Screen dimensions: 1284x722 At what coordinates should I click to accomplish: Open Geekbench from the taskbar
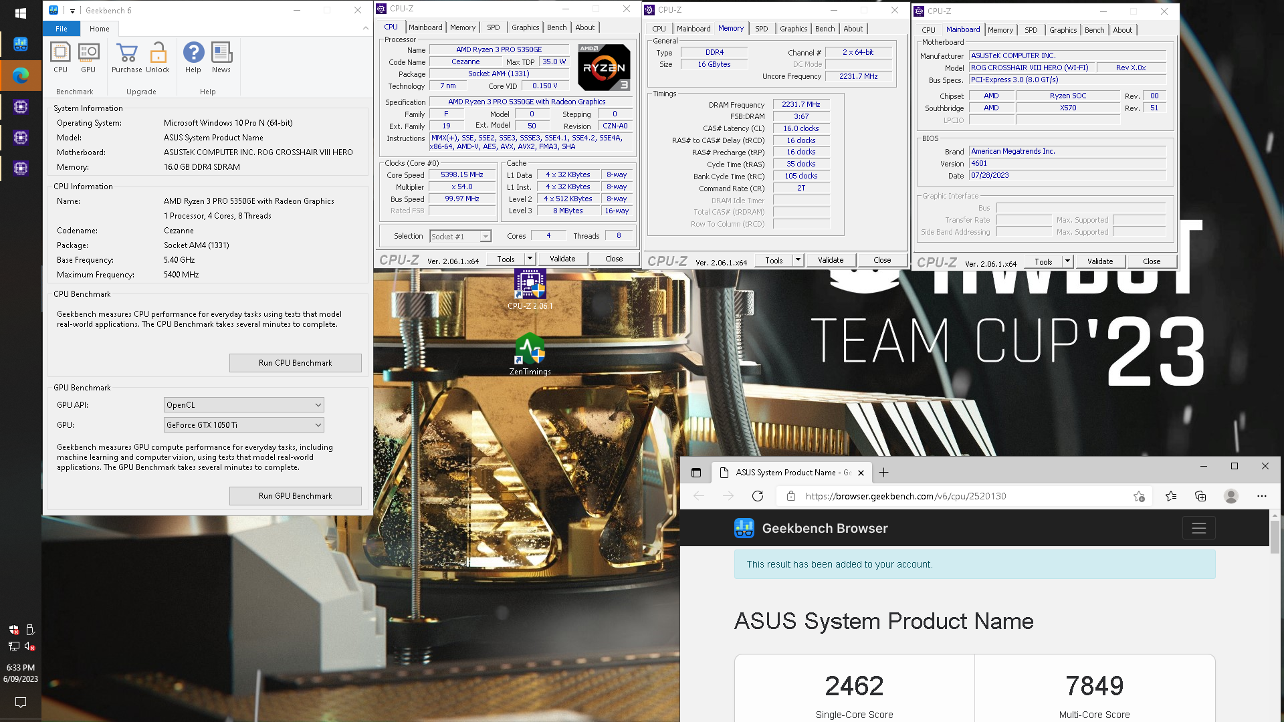click(21, 44)
